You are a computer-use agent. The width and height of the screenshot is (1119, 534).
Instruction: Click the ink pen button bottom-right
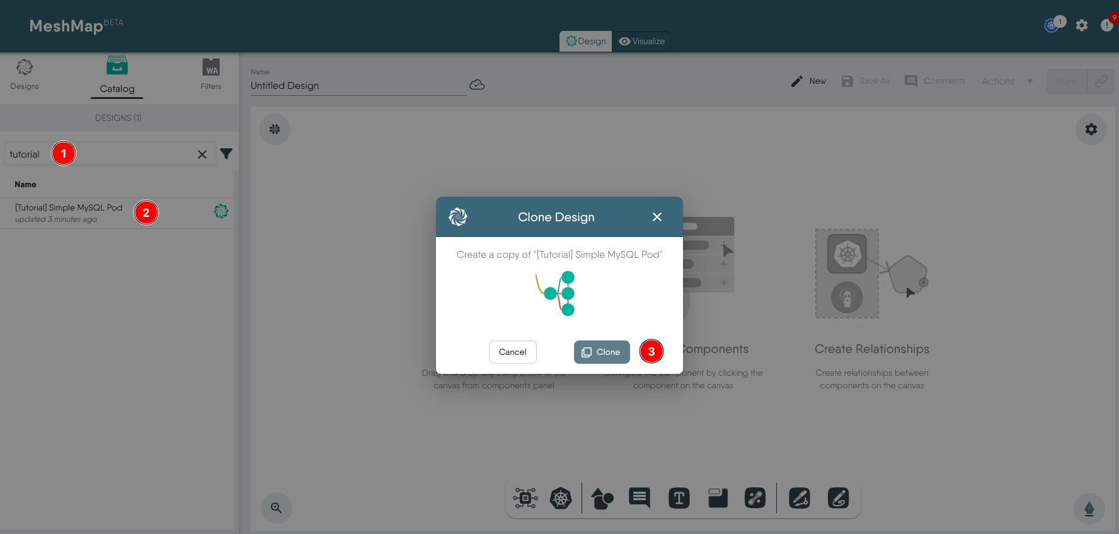[x=1089, y=508]
